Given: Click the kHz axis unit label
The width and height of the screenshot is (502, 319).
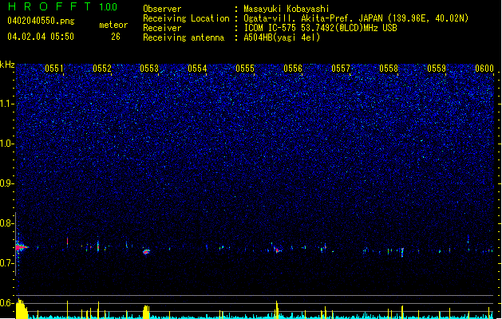Looking at the screenshot, I should [x=7, y=65].
